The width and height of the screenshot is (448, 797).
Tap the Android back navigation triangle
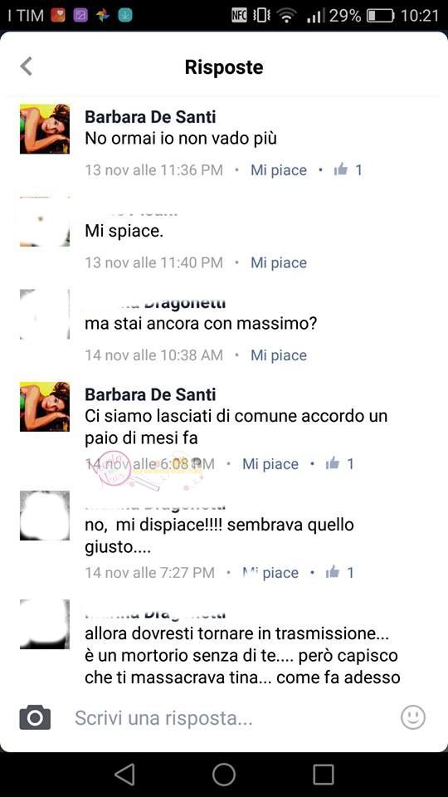[x=124, y=775]
